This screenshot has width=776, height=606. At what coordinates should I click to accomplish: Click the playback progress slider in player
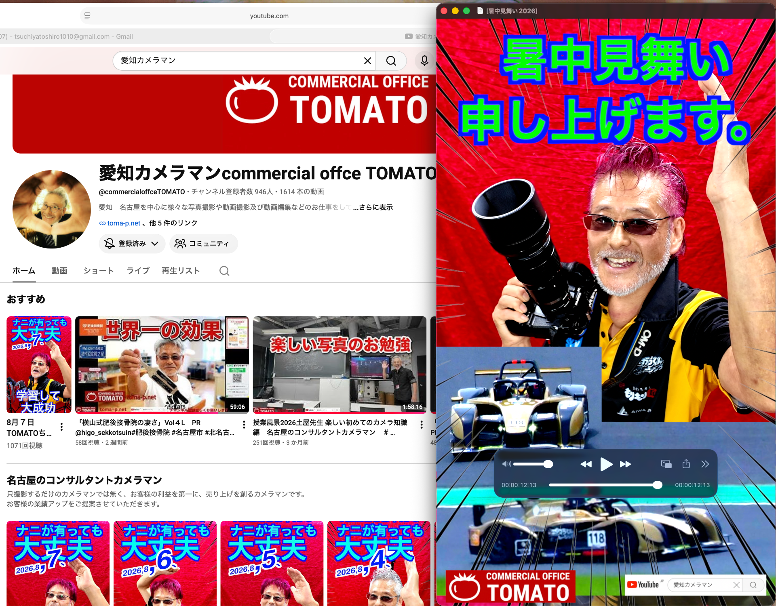[605, 485]
